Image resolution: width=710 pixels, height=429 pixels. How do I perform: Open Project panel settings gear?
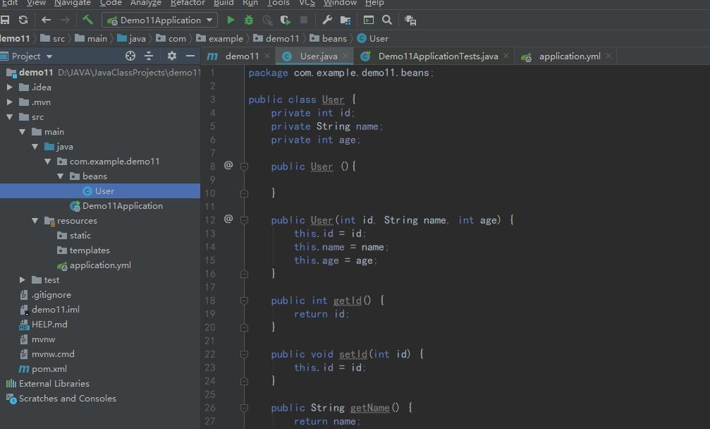coord(171,56)
